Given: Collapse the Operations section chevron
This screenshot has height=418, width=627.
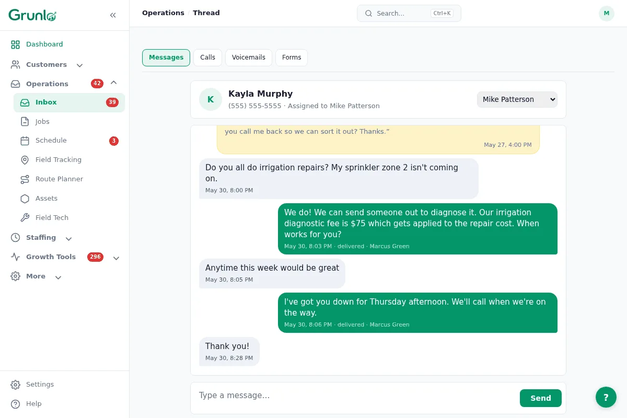Looking at the screenshot, I should tap(113, 83).
